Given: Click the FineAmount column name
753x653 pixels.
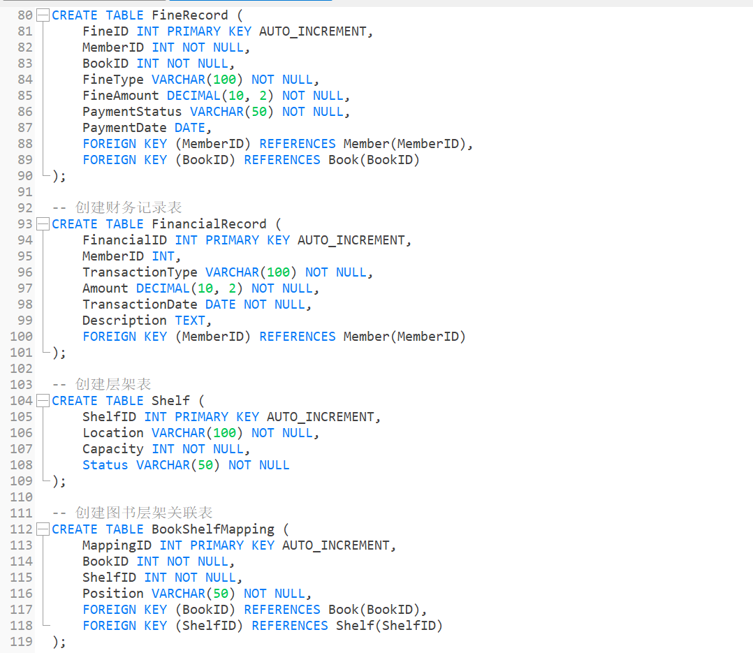Looking at the screenshot, I should pyautogui.click(x=121, y=96).
